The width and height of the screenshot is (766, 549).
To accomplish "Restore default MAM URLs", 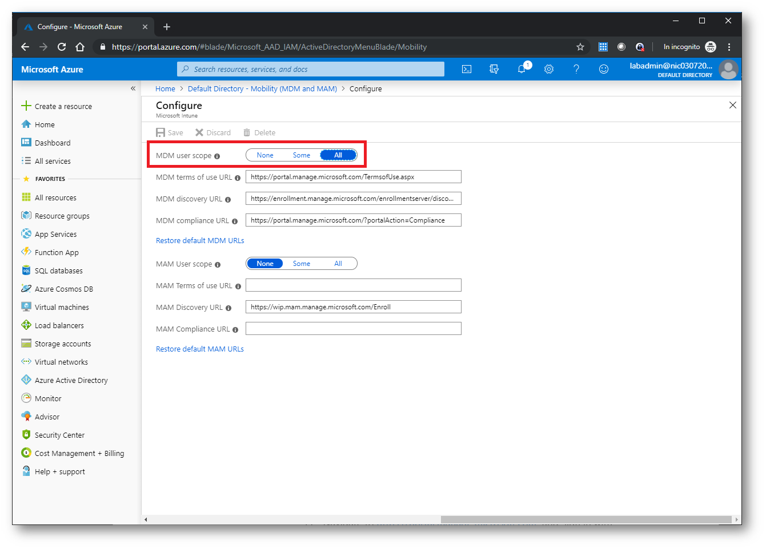I will tap(200, 349).
